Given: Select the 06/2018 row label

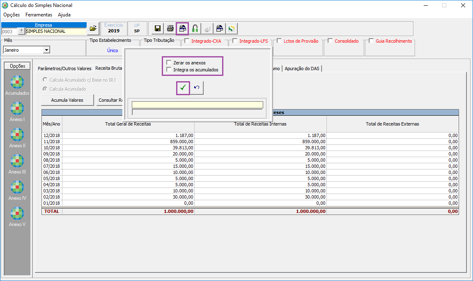Looking at the screenshot, I should pos(51,172).
